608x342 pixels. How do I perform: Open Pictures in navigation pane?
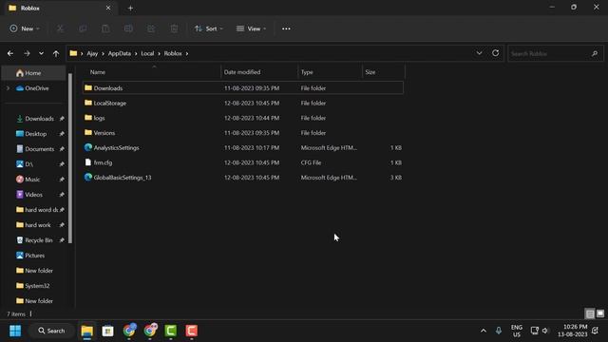click(x=34, y=256)
